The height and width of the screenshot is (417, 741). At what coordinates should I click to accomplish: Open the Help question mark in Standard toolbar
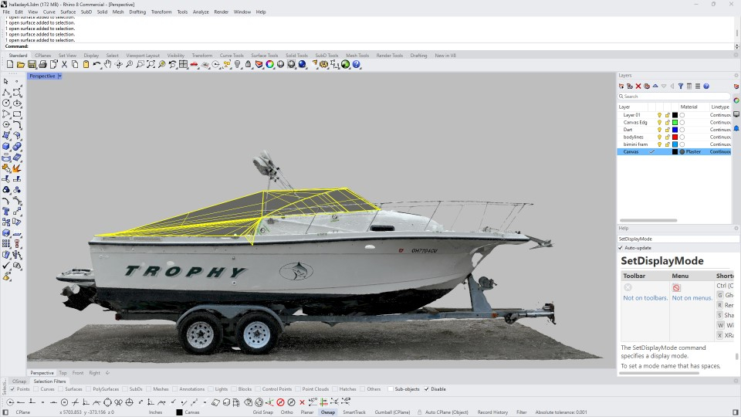pyautogui.click(x=357, y=65)
